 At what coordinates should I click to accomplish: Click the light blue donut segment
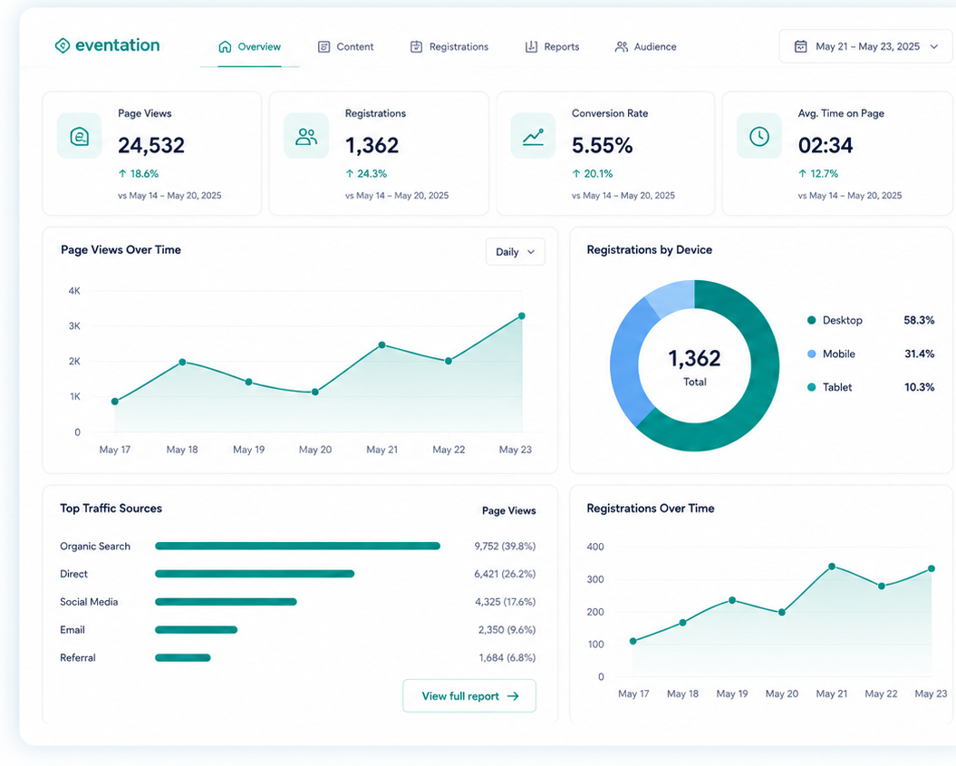coord(673,296)
